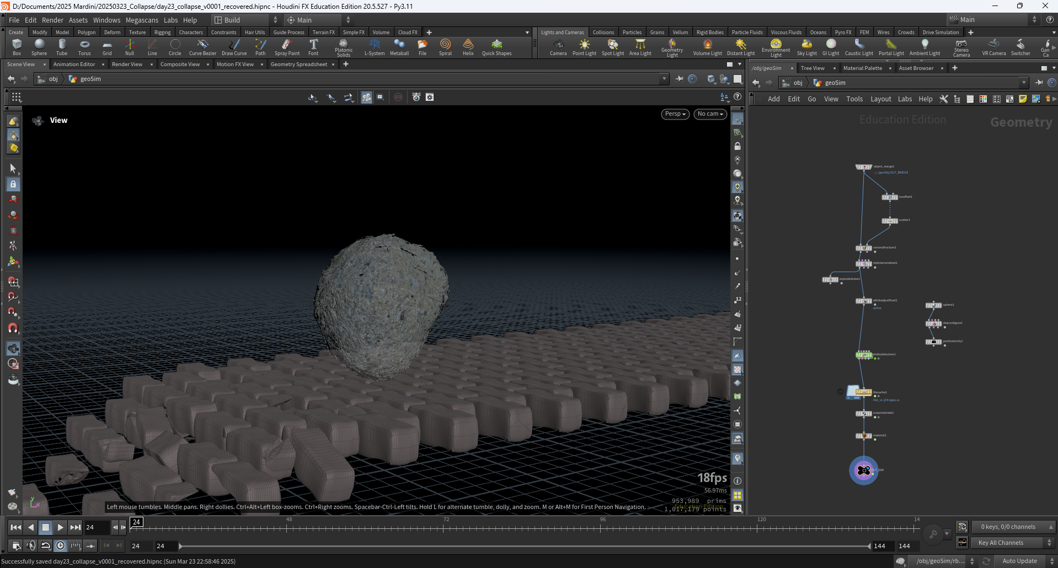Toggle the viewport lock camera button
The width and height of the screenshot is (1058, 568).
pos(738,147)
